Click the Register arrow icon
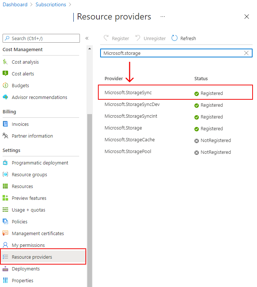The width and height of the screenshot is (257, 287). click(106, 38)
